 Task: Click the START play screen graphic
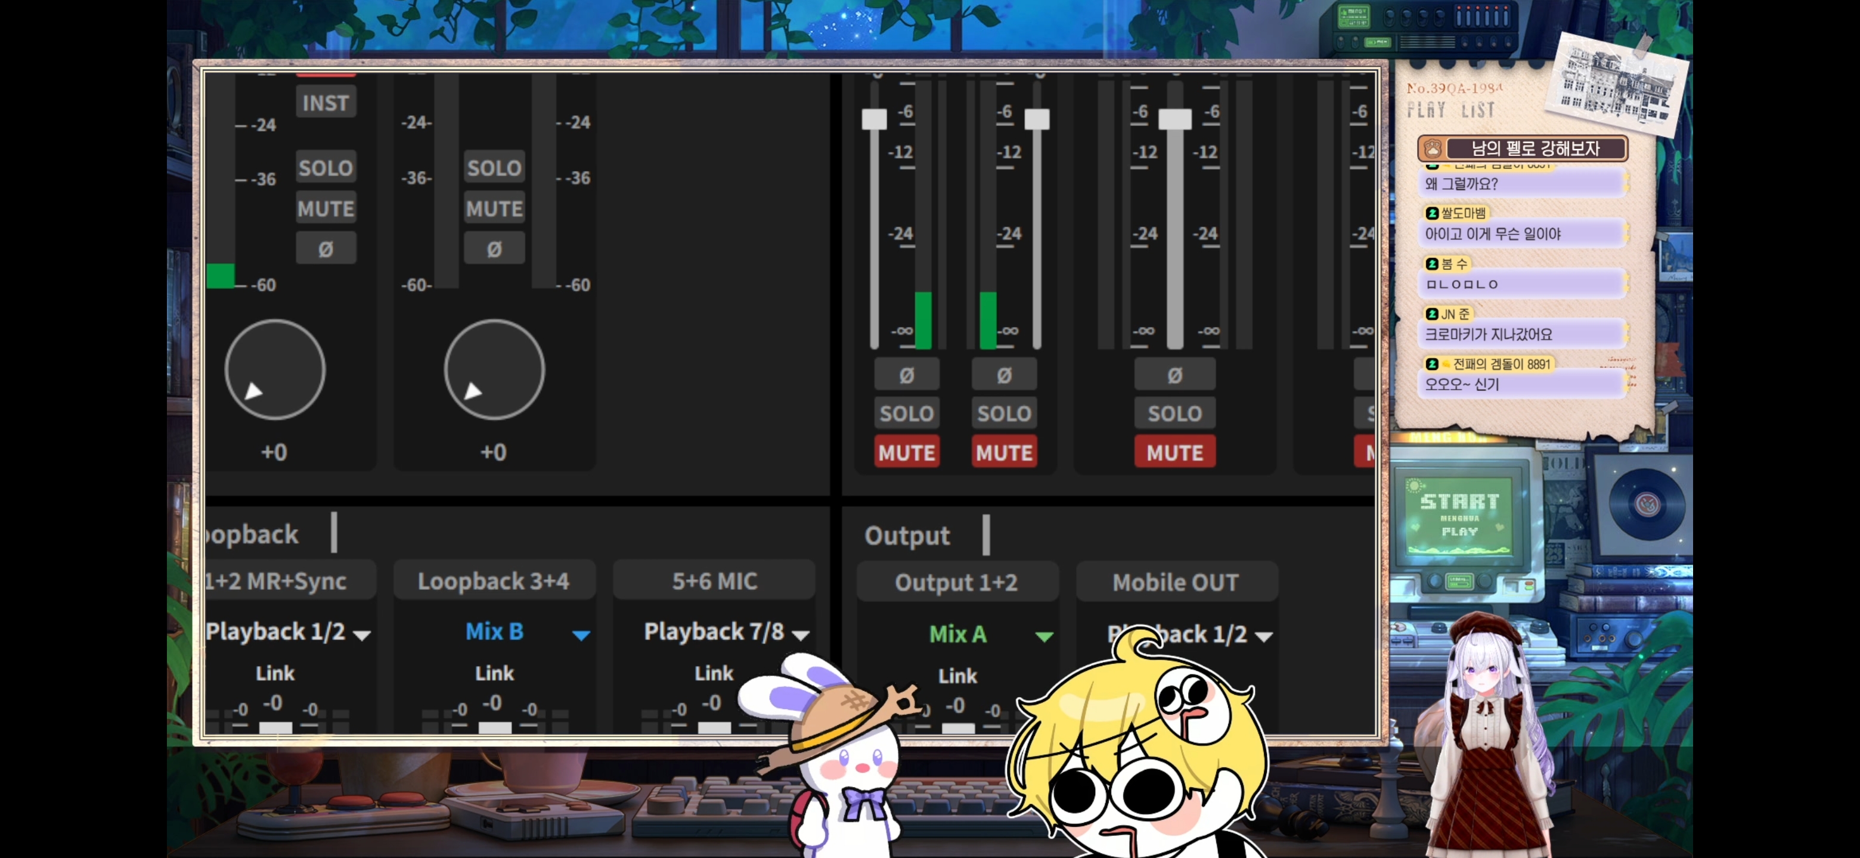click(x=1459, y=515)
